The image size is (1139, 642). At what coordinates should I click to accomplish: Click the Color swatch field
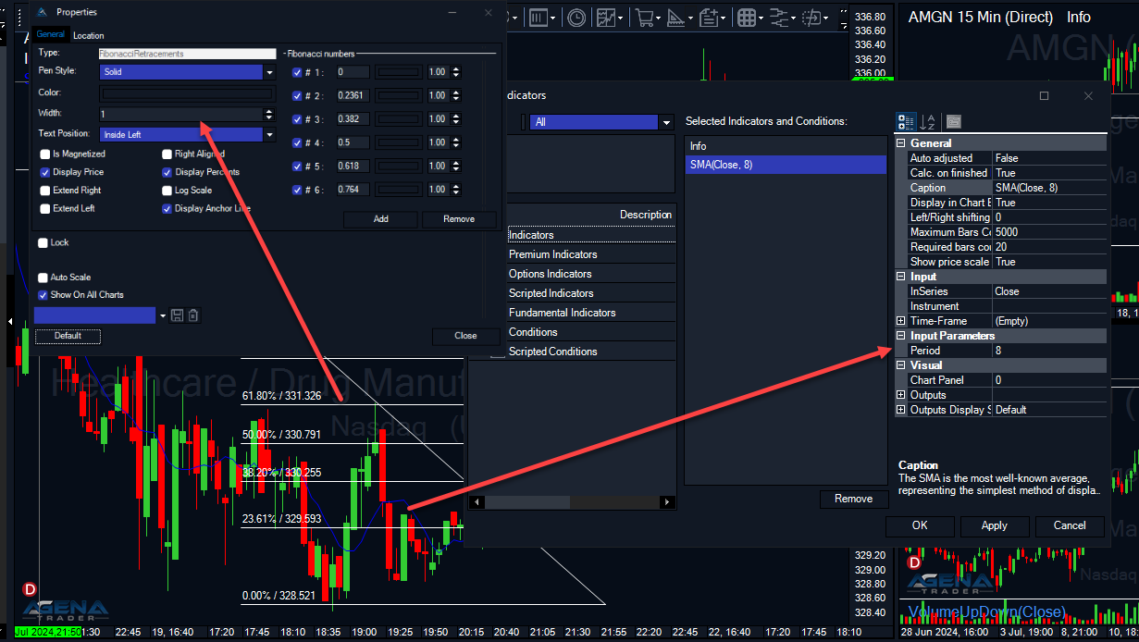[187, 93]
